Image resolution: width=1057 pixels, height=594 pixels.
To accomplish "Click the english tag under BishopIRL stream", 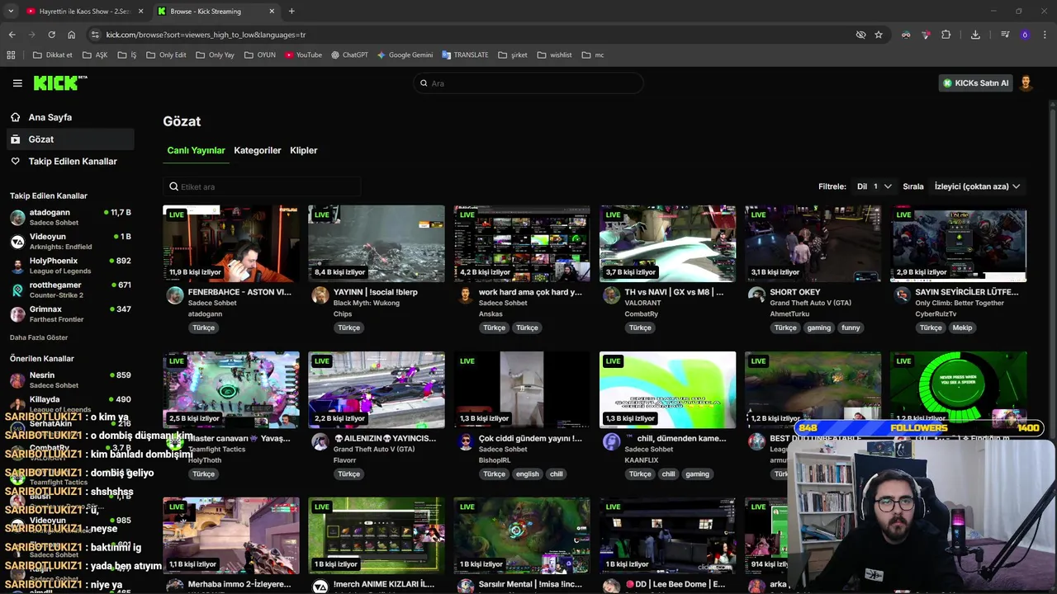I will [x=527, y=474].
